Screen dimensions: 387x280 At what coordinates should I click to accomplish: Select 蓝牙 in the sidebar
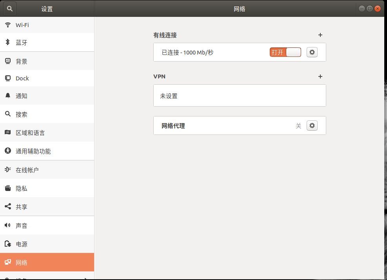coord(47,42)
